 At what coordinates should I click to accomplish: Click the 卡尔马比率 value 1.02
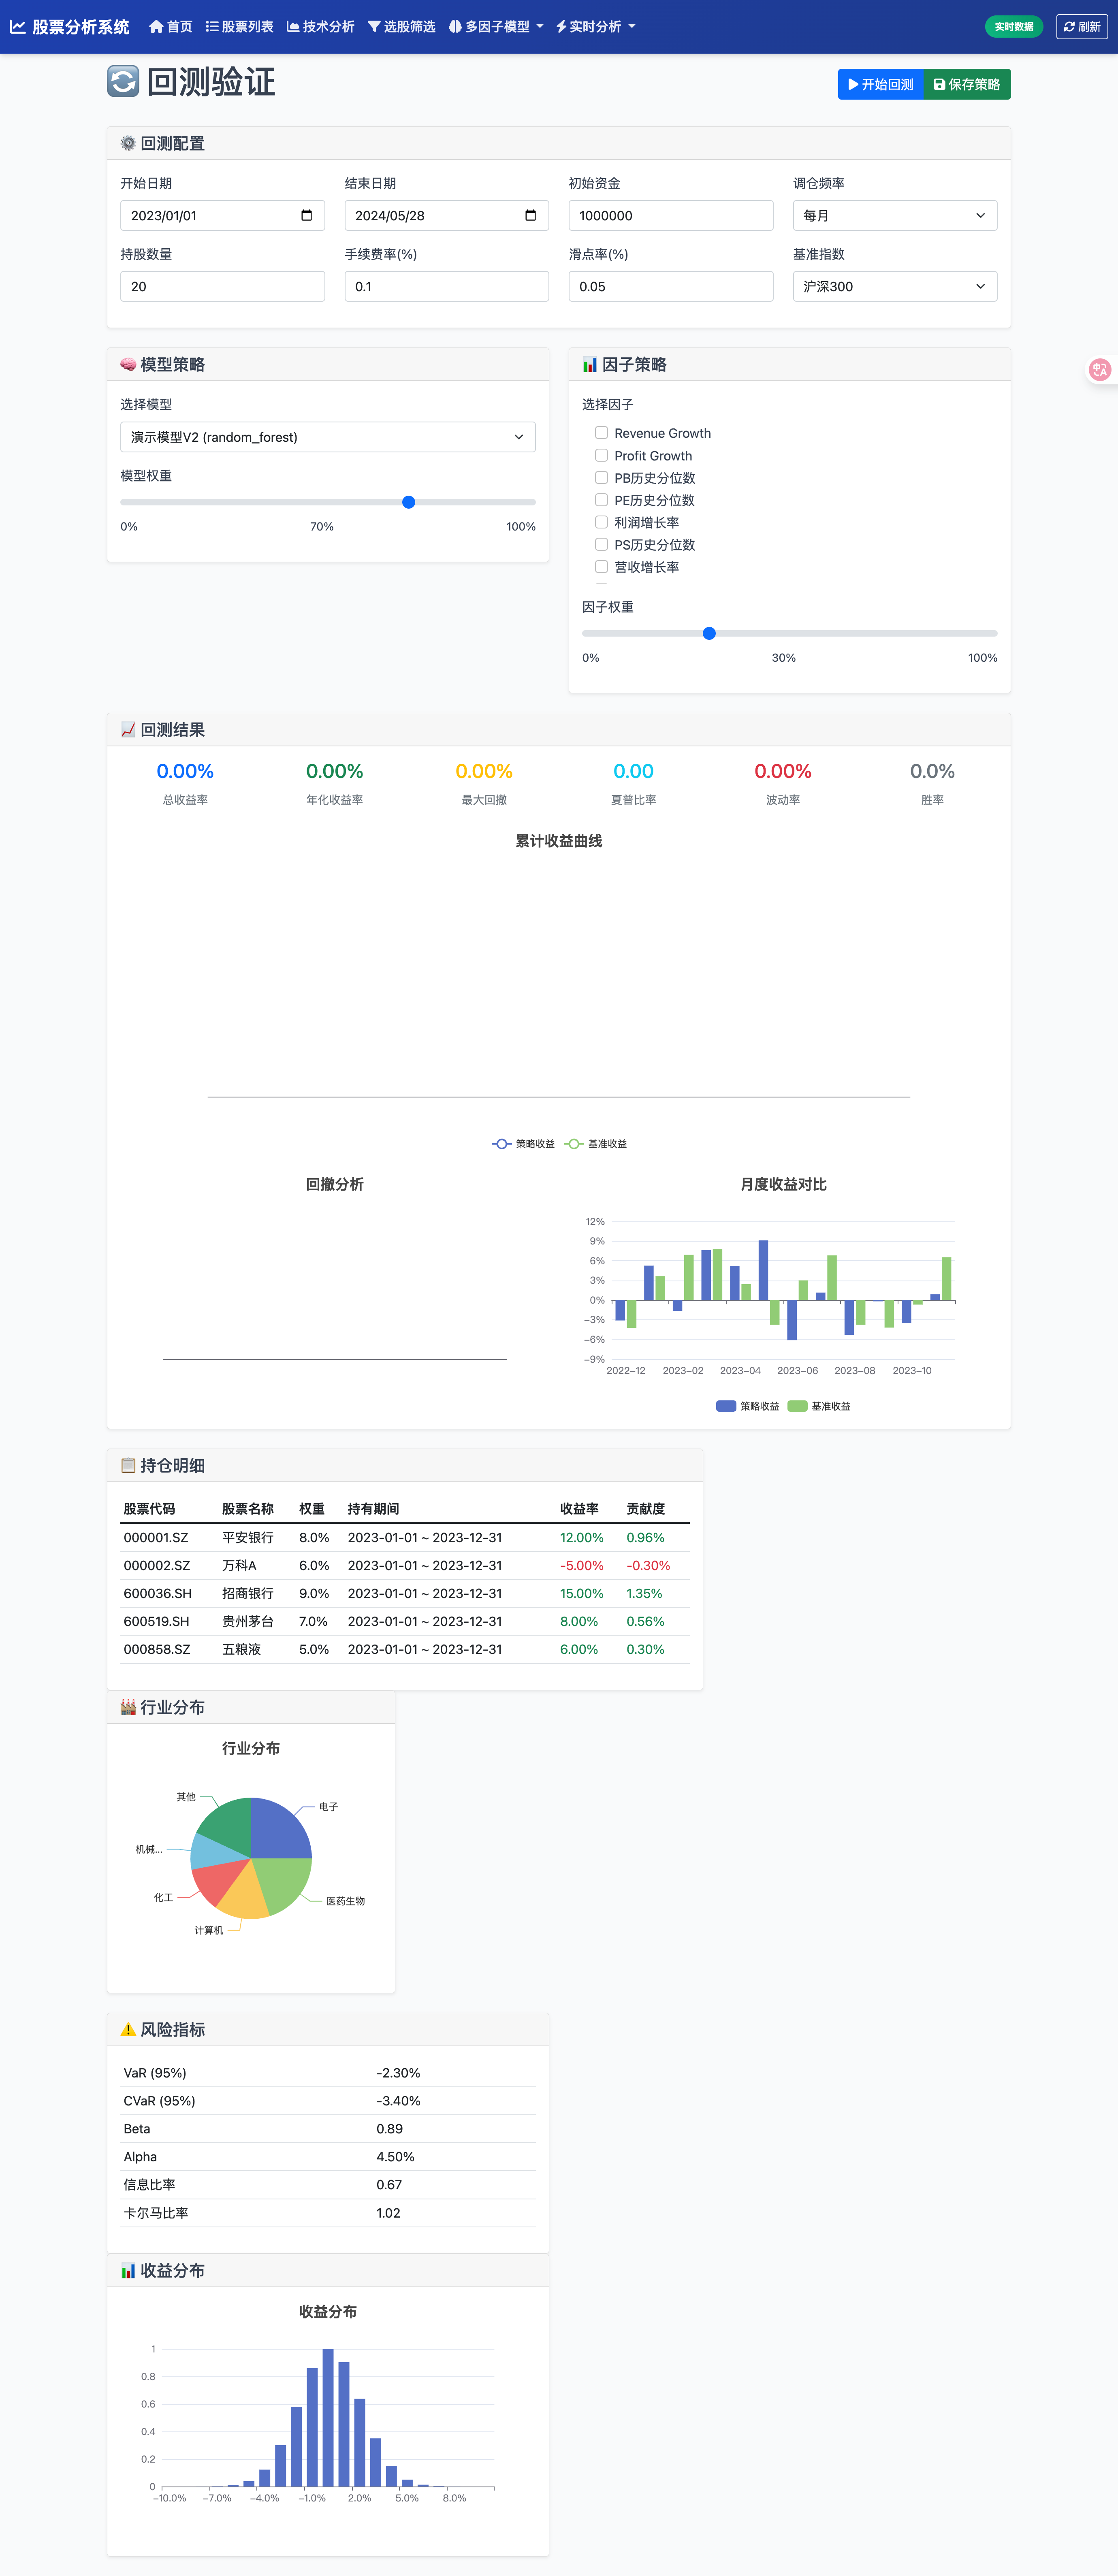[388, 2213]
